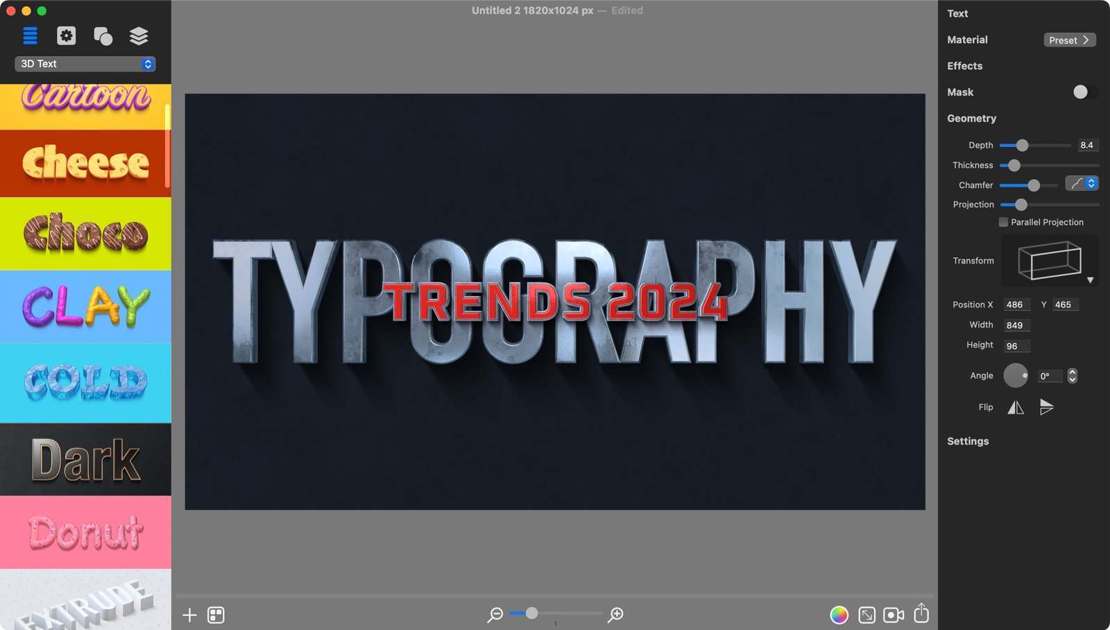Click the video camera record icon

[894, 615]
